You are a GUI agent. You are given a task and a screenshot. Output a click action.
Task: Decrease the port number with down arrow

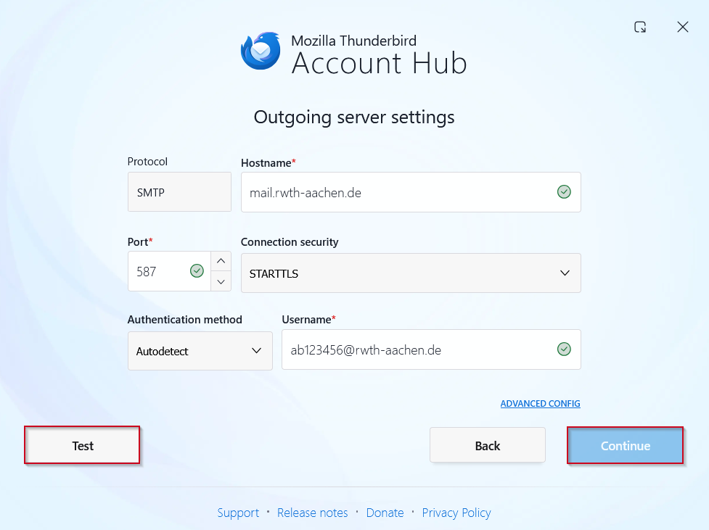tap(221, 281)
